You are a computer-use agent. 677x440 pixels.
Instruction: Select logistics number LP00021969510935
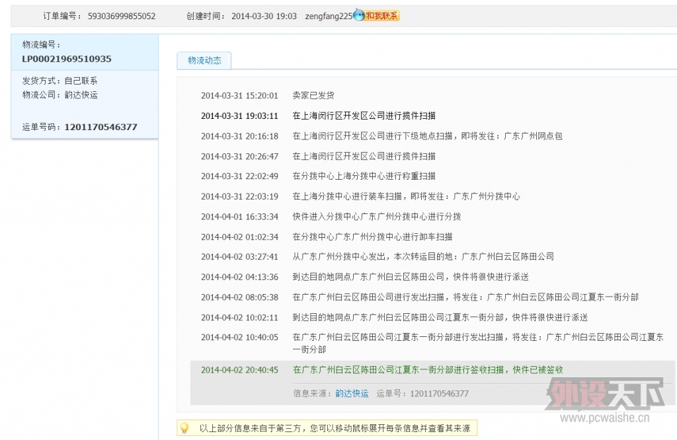[67, 59]
